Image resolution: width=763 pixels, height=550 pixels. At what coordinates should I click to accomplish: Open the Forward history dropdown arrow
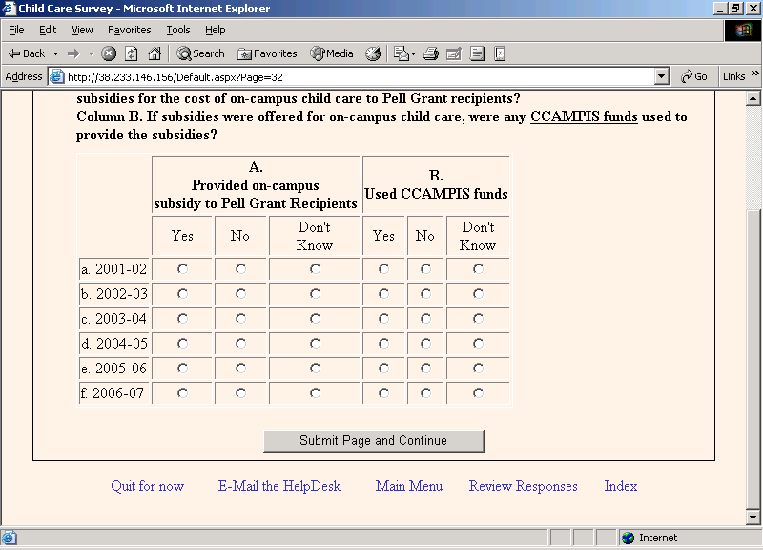point(91,53)
